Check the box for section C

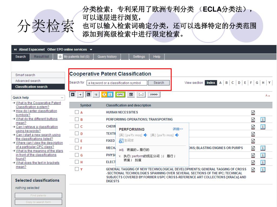point(77,126)
